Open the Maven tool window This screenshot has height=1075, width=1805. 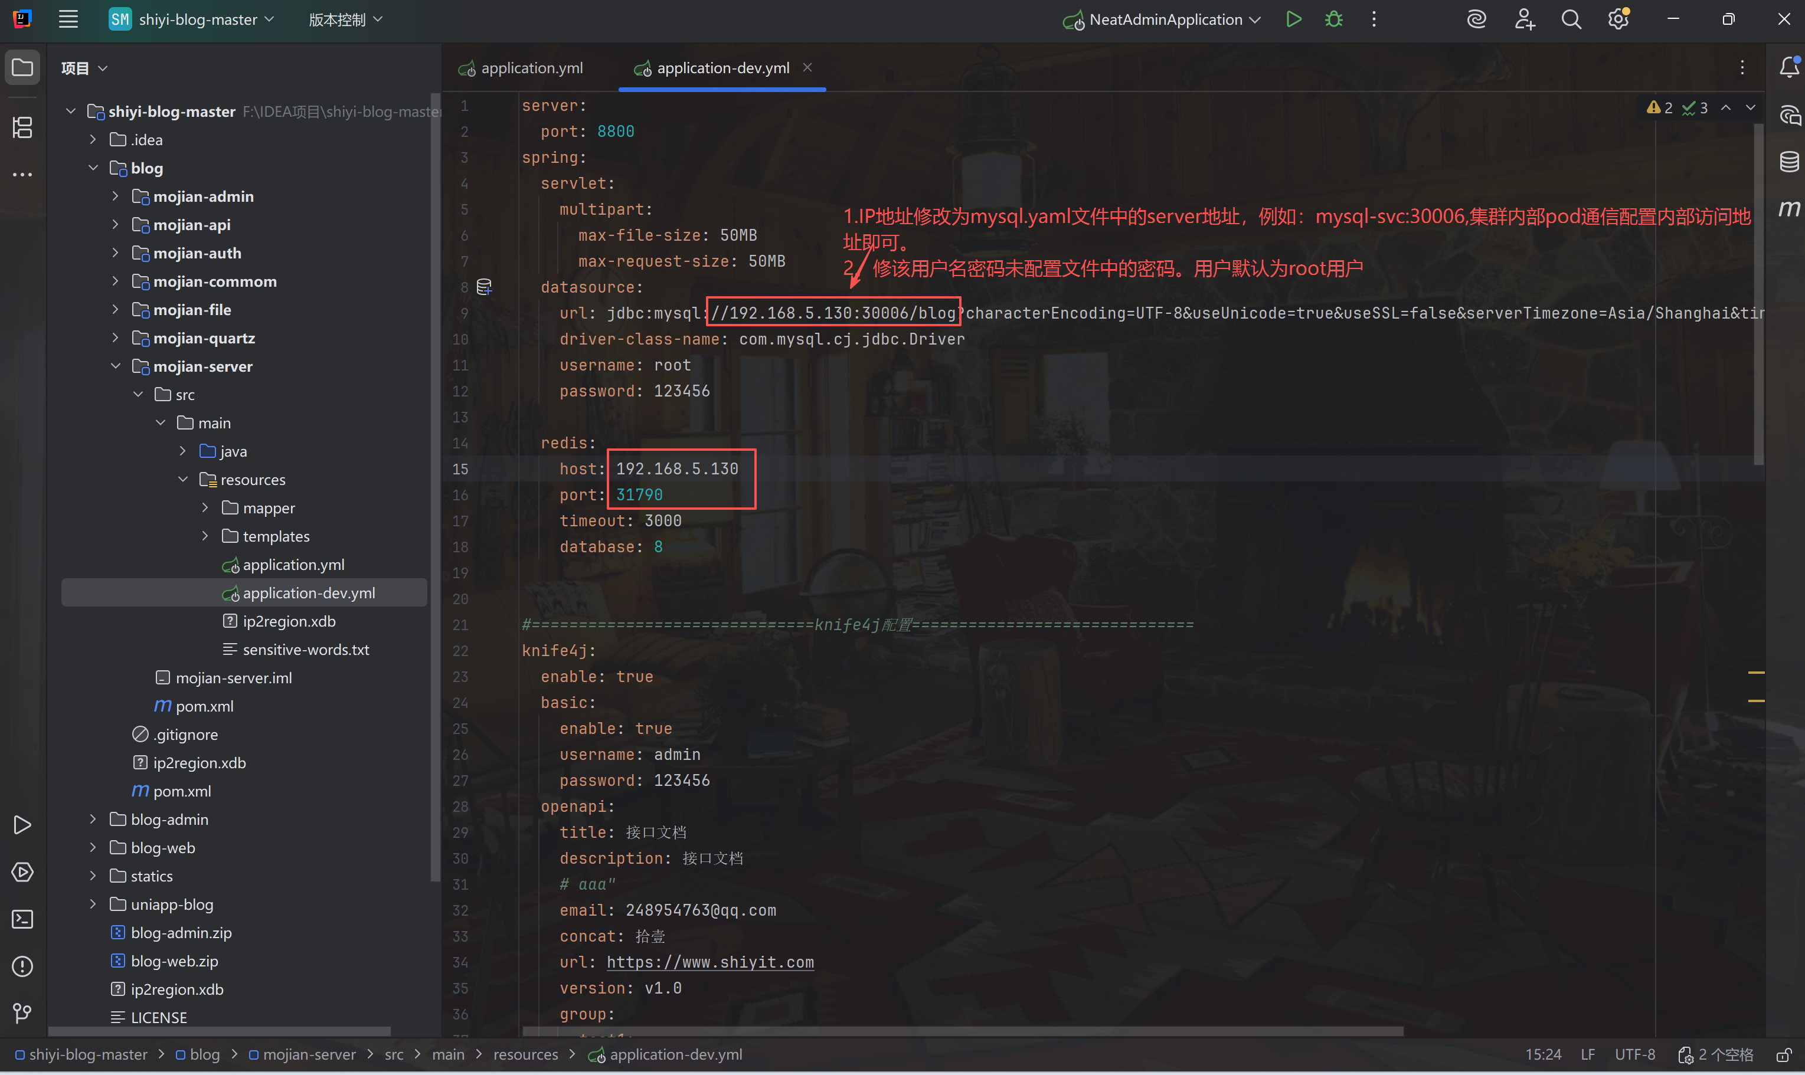[x=1789, y=209]
